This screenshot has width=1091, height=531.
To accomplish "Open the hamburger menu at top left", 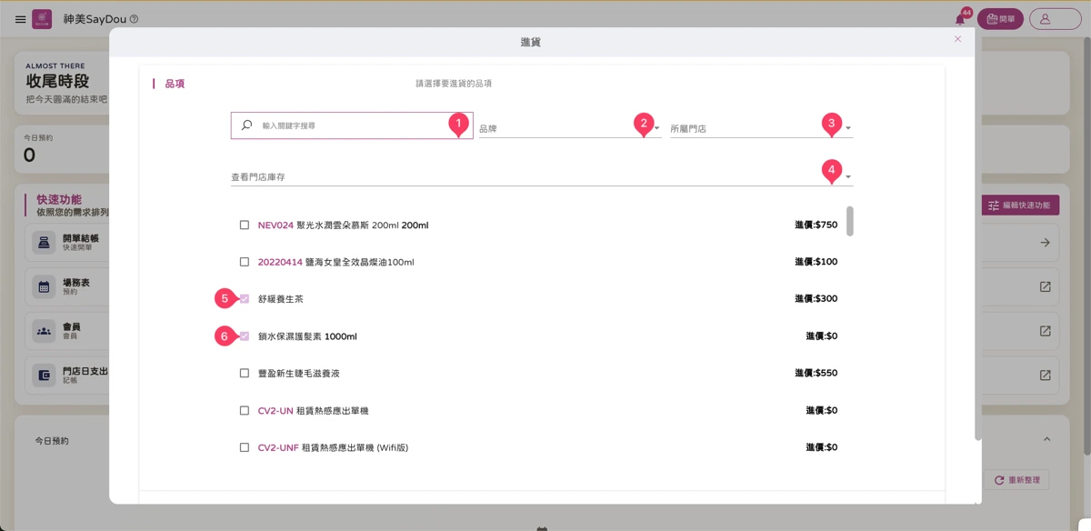I will point(21,19).
